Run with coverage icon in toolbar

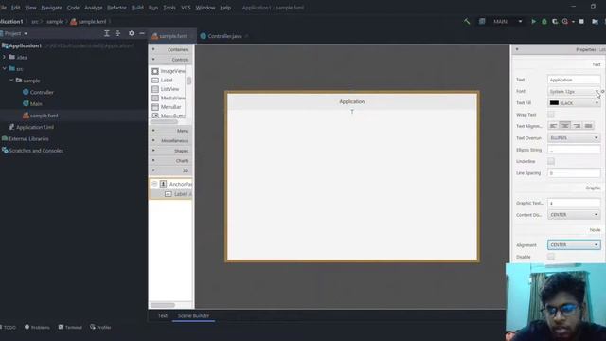555,21
